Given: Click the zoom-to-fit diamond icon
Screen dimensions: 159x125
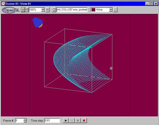Looking at the screenshot, I should point(23,10).
